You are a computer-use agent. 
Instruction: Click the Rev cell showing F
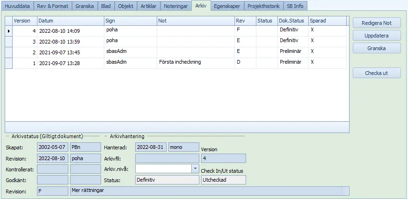pos(245,31)
